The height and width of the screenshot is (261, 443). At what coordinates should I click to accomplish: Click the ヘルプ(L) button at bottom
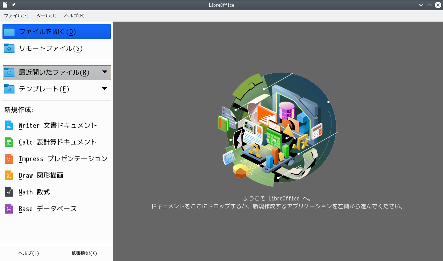28,253
